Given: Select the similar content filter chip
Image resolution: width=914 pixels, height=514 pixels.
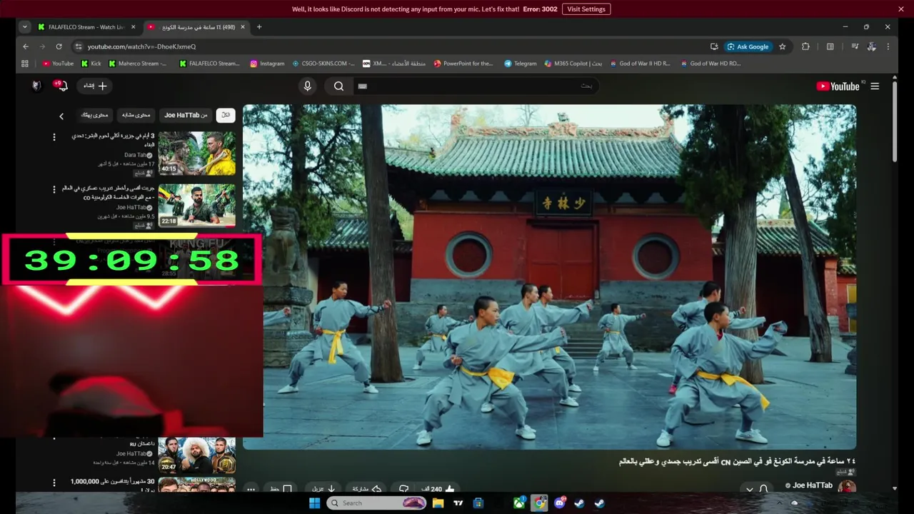Looking at the screenshot, I should 136,115.
